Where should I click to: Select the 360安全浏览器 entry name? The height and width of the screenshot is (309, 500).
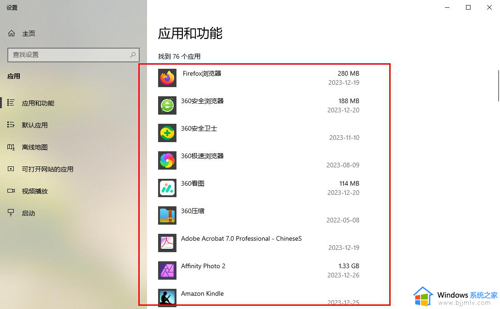click(x=202, y=101)
